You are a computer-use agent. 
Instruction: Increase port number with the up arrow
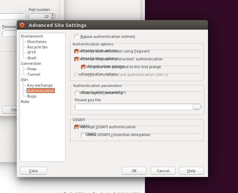tap(53, 15)
